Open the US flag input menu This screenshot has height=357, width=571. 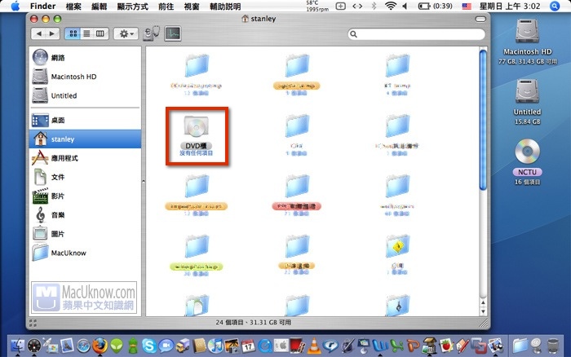(466, 6)
